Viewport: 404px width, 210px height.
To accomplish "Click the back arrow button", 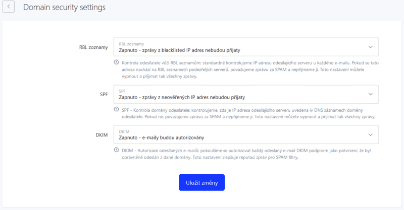I will pyautogui.click(x=9, y=8).
